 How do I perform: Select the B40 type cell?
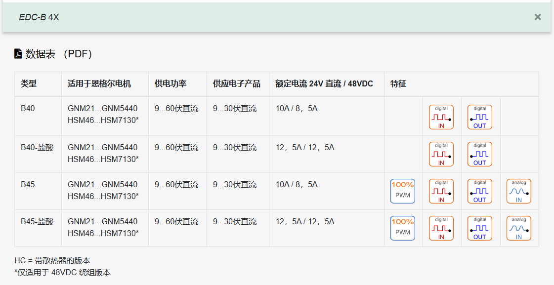(x=28, y=109)
